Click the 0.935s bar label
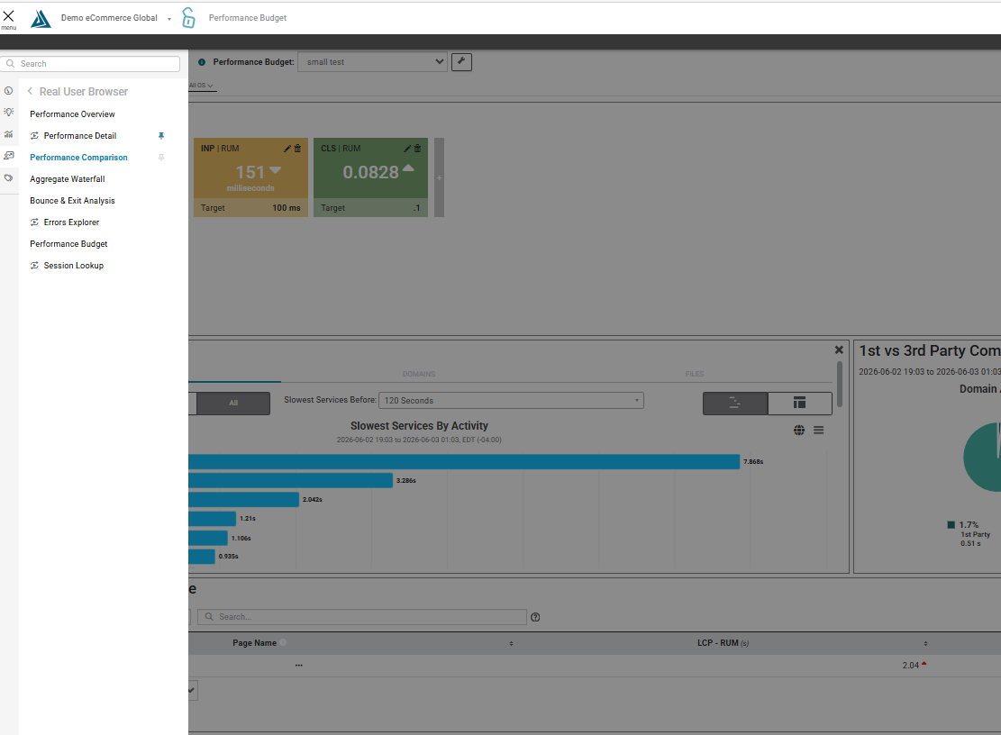This screenshot has width=1001, height=735. point(229,557)
